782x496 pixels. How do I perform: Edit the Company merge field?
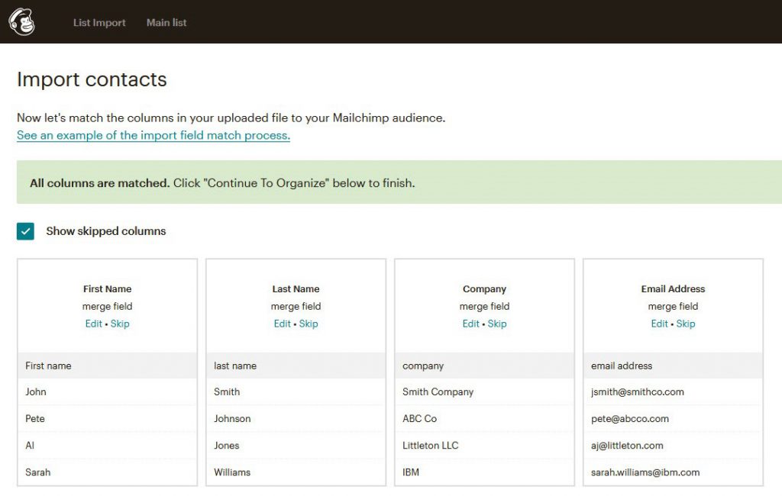click(x=470, y=324)
